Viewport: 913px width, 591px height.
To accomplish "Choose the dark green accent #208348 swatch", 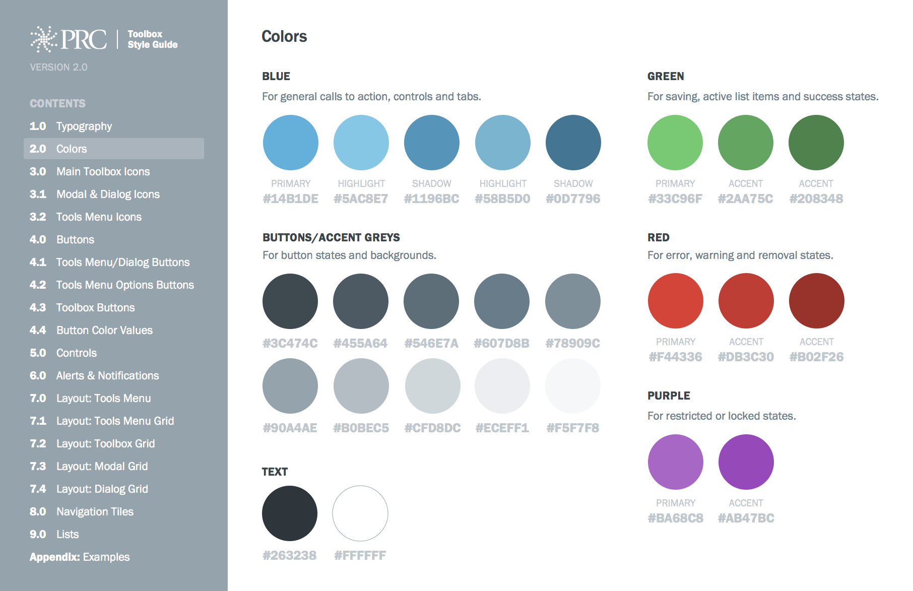I will point(816,143).
